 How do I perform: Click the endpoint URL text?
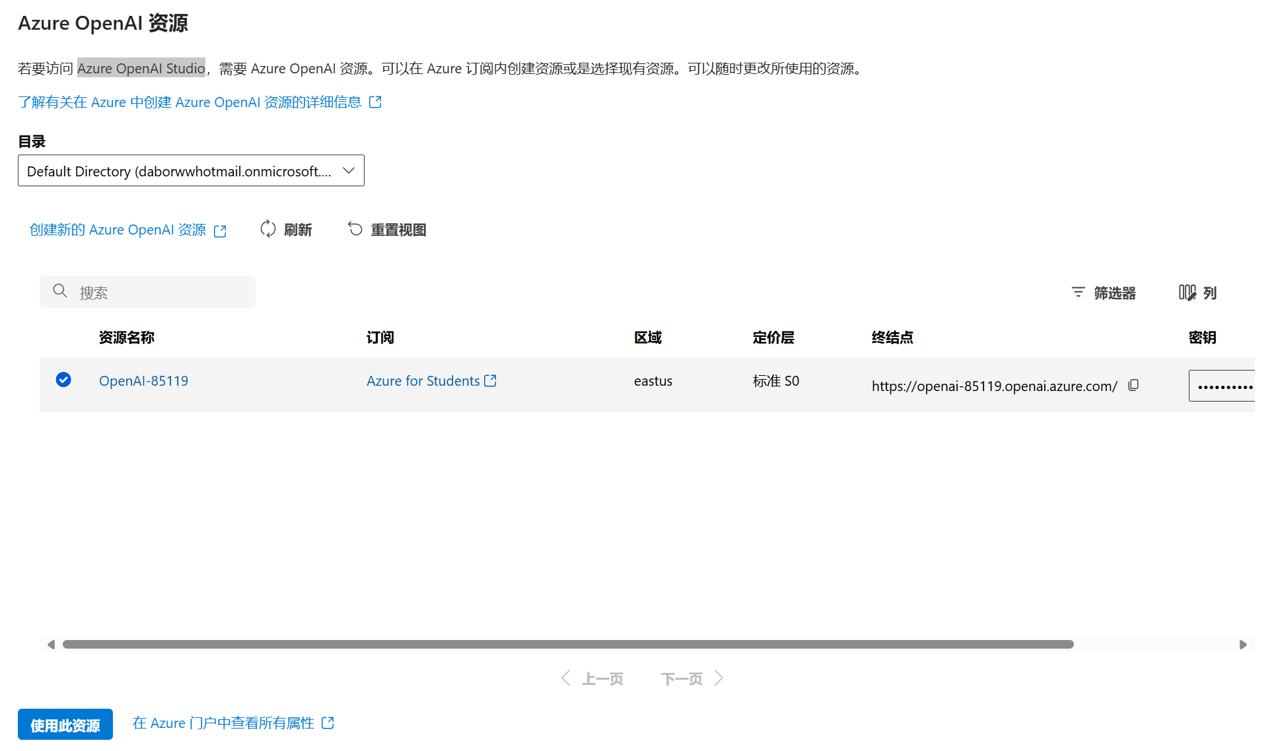click(x=995, y=386)
